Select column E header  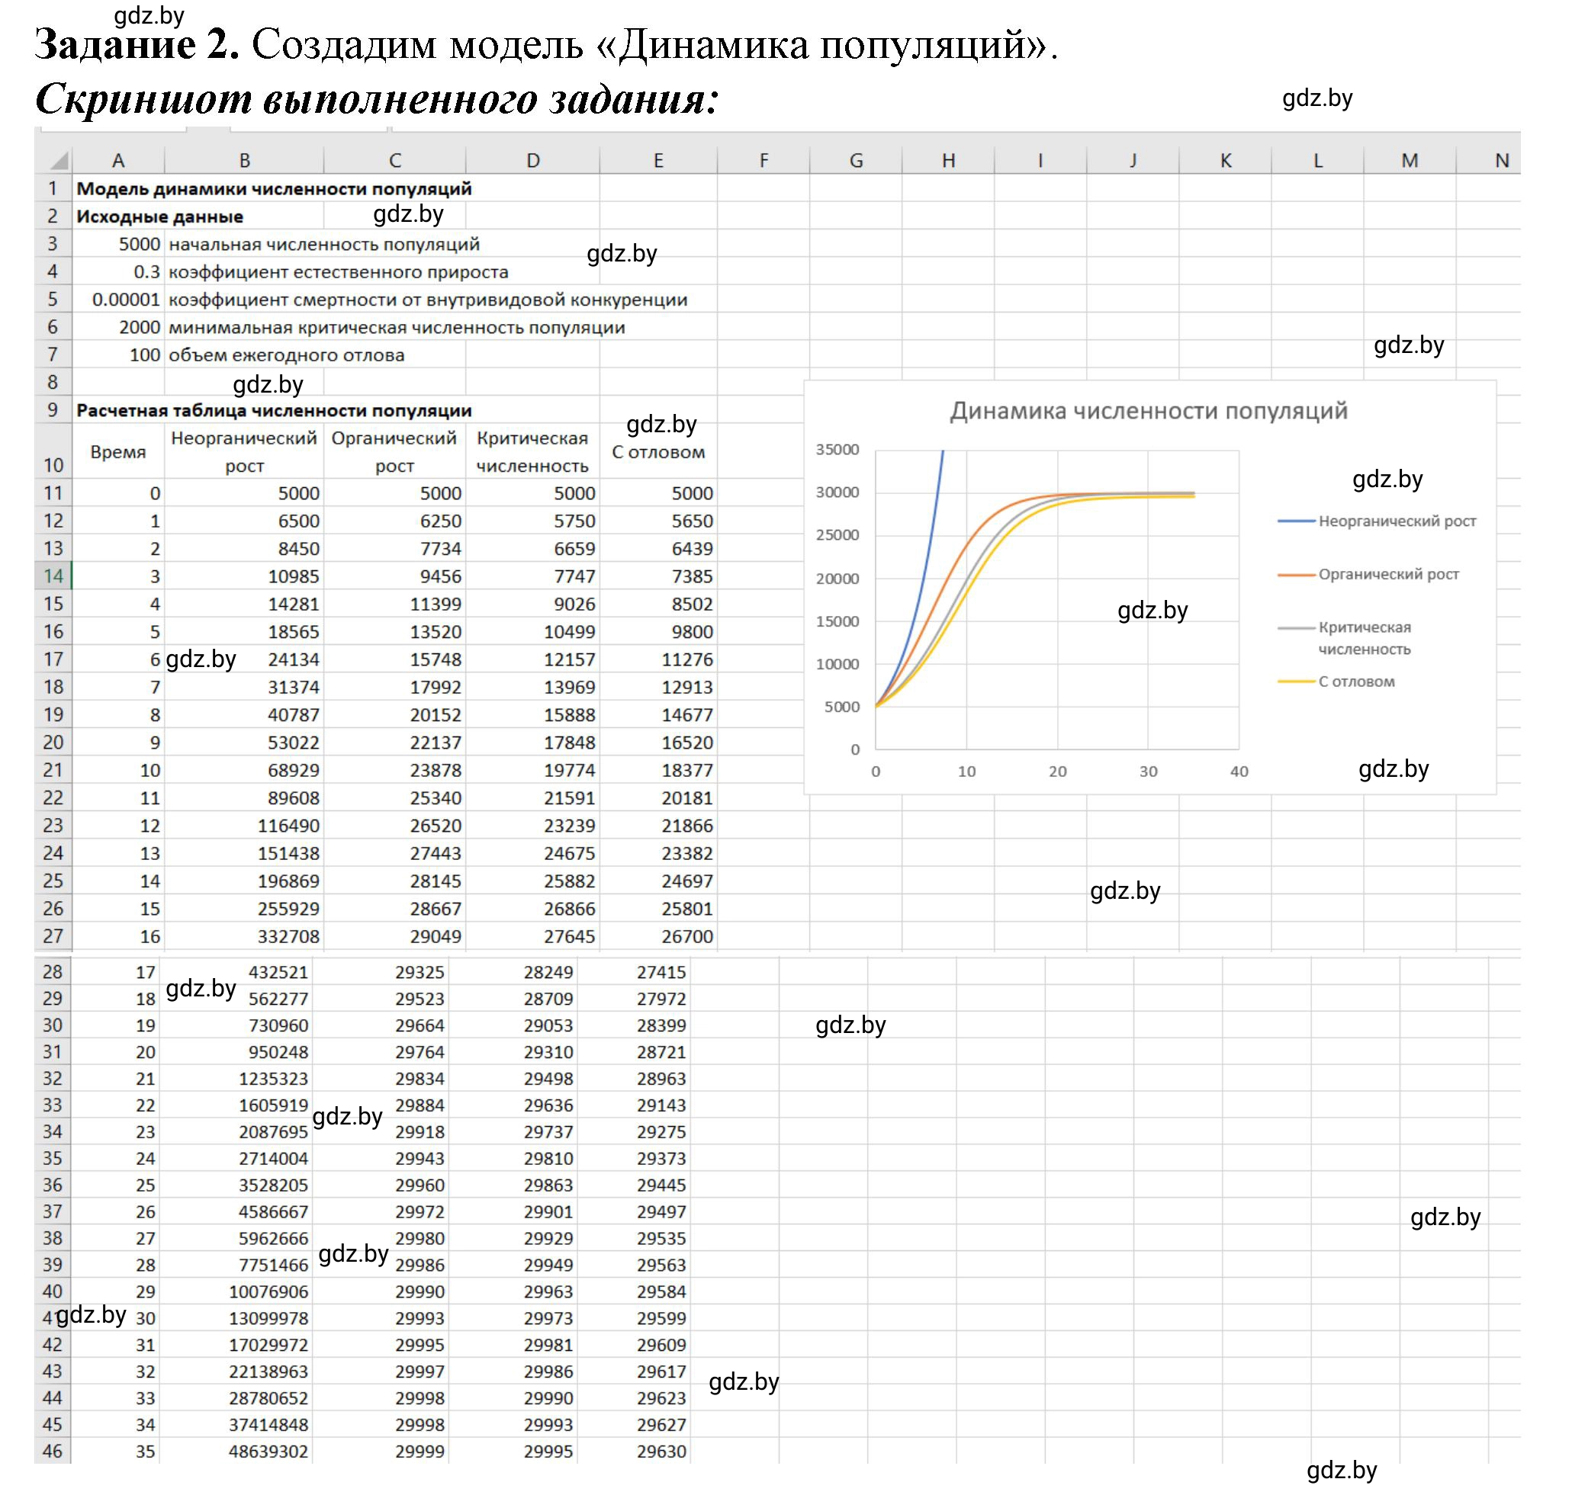click(657, 160)
